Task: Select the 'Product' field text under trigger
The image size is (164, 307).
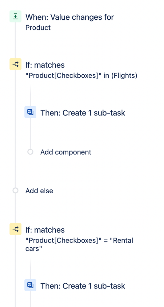Action: coord(38,28)
